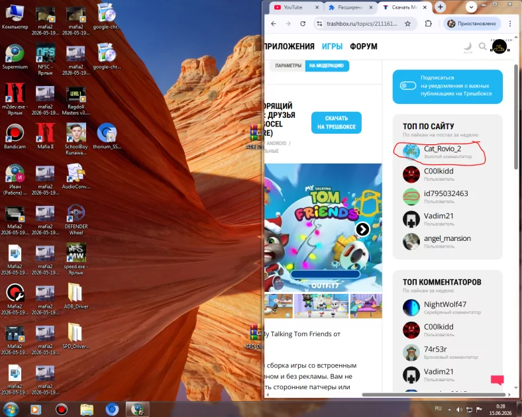Focus the trashbox.ru address bar
This screenshot has width=522, height=417.
[x=362, y=24]
